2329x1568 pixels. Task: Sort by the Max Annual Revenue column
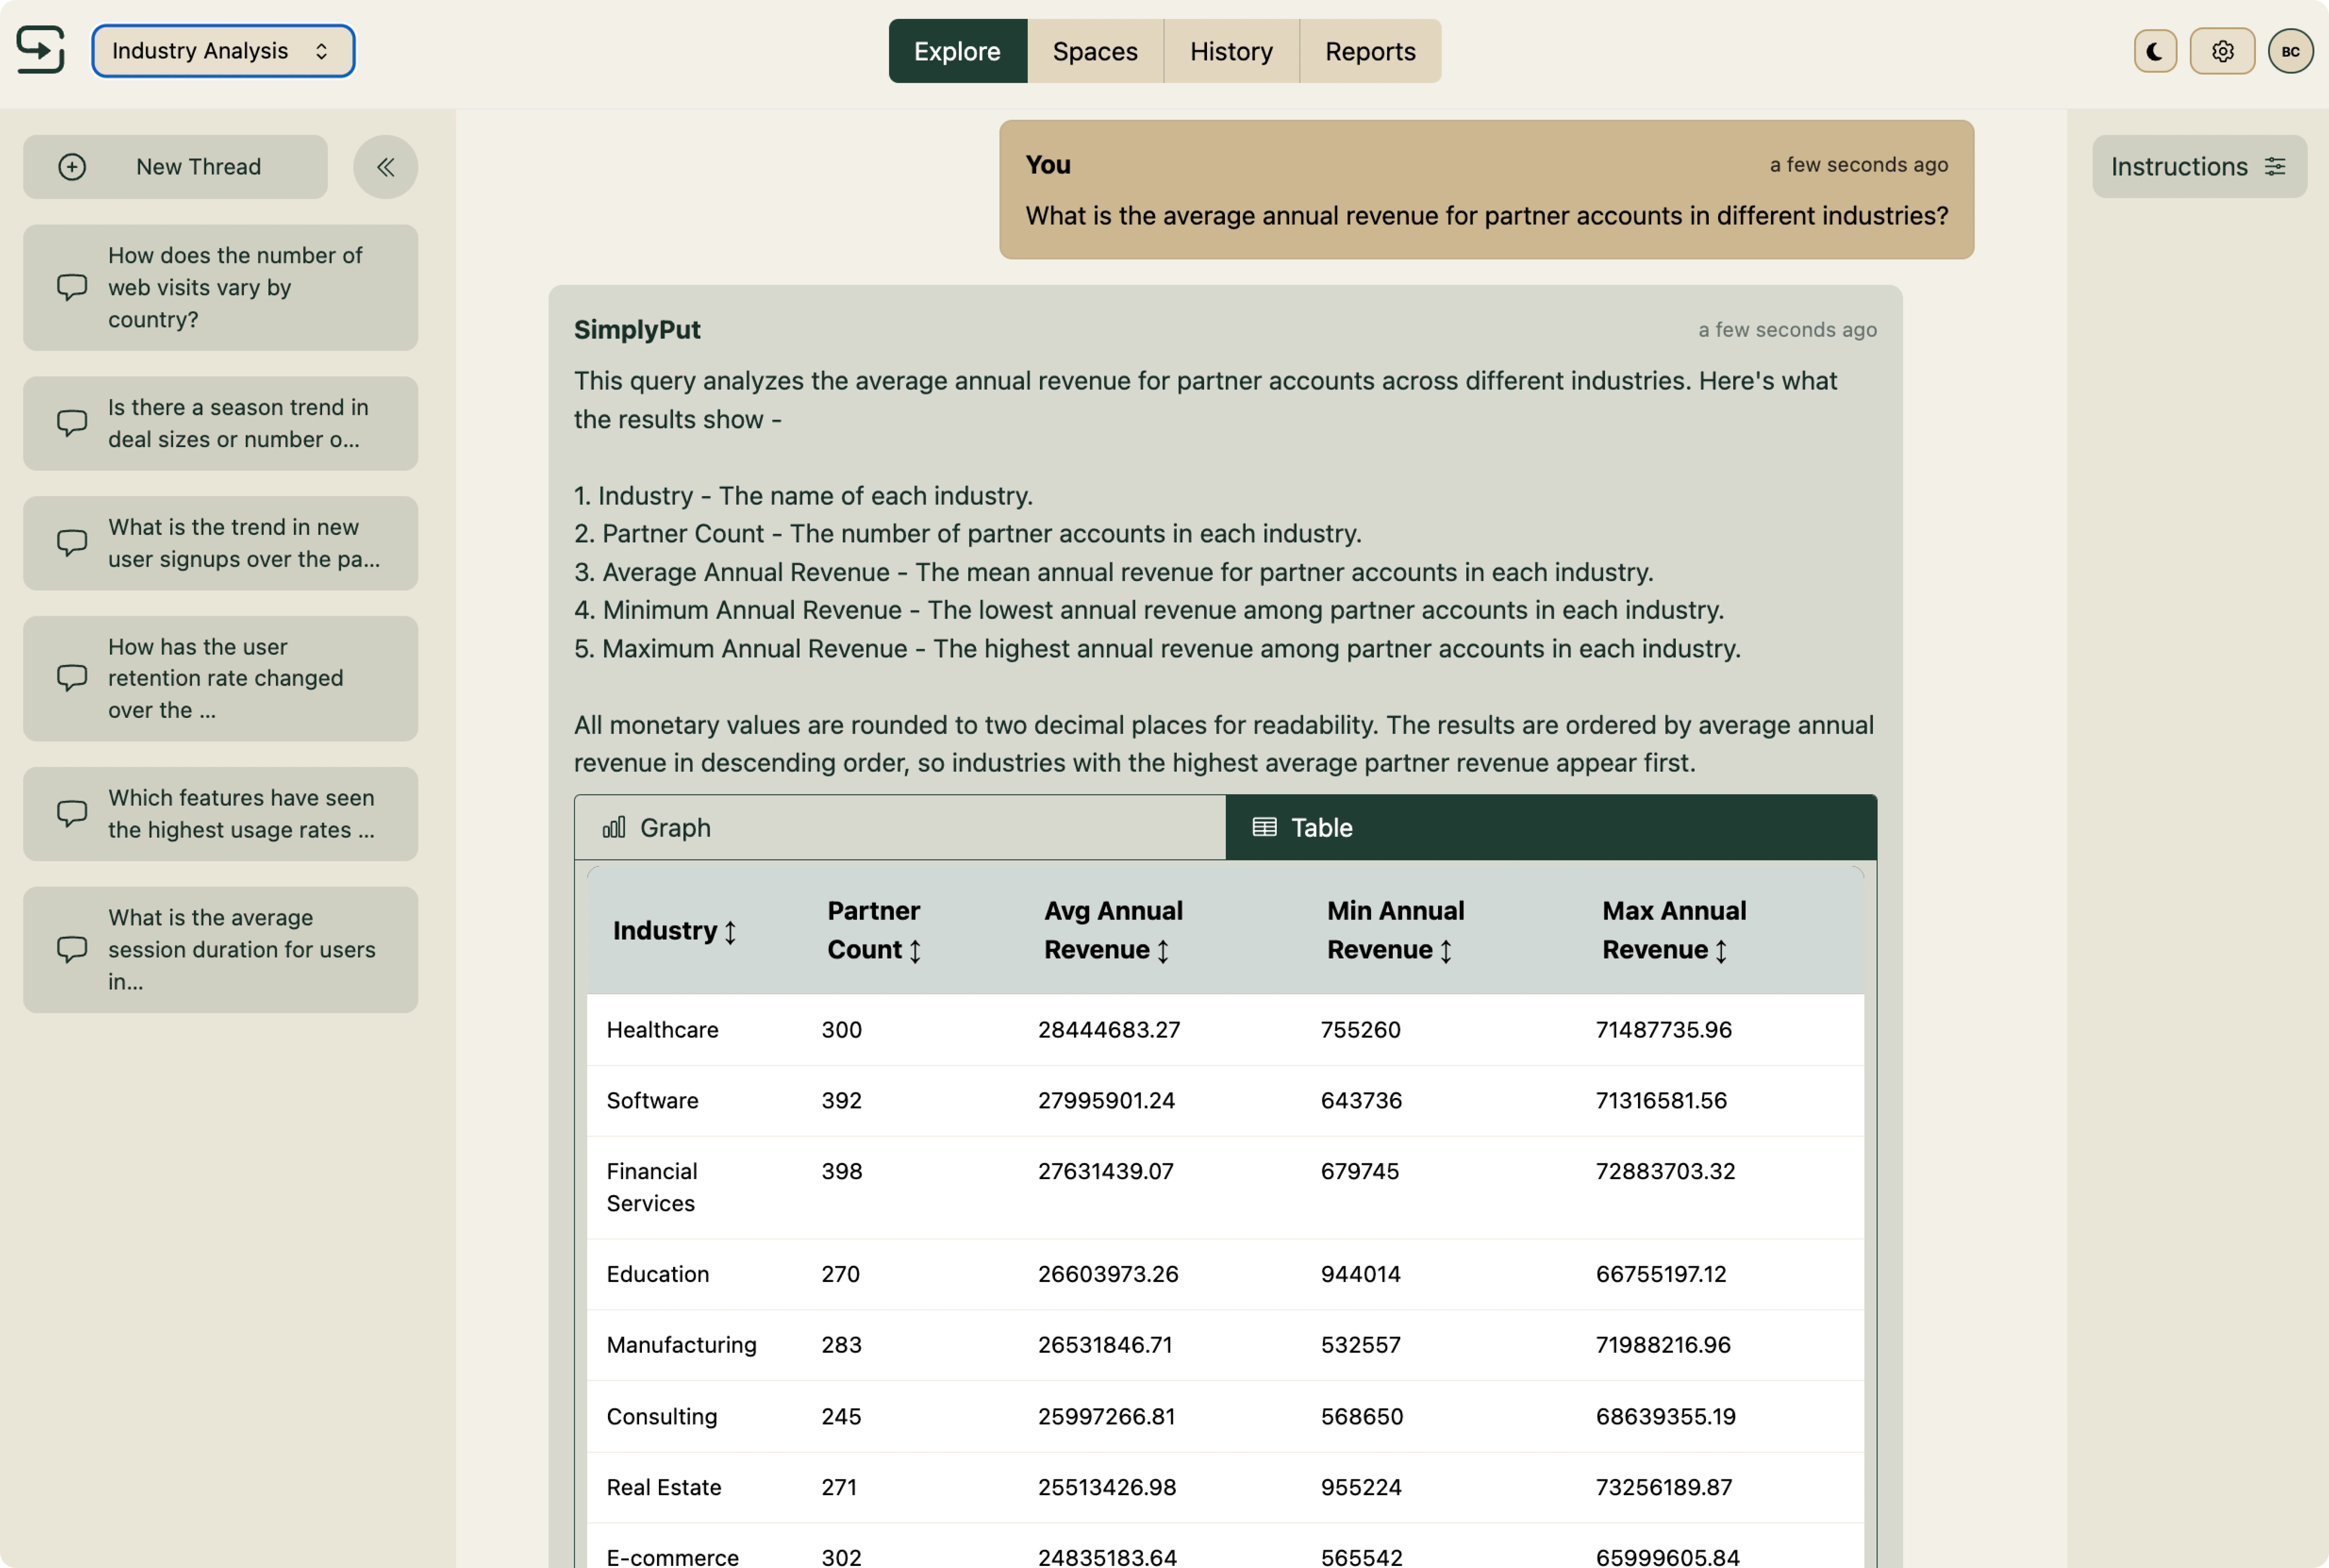coord(1674,930)
